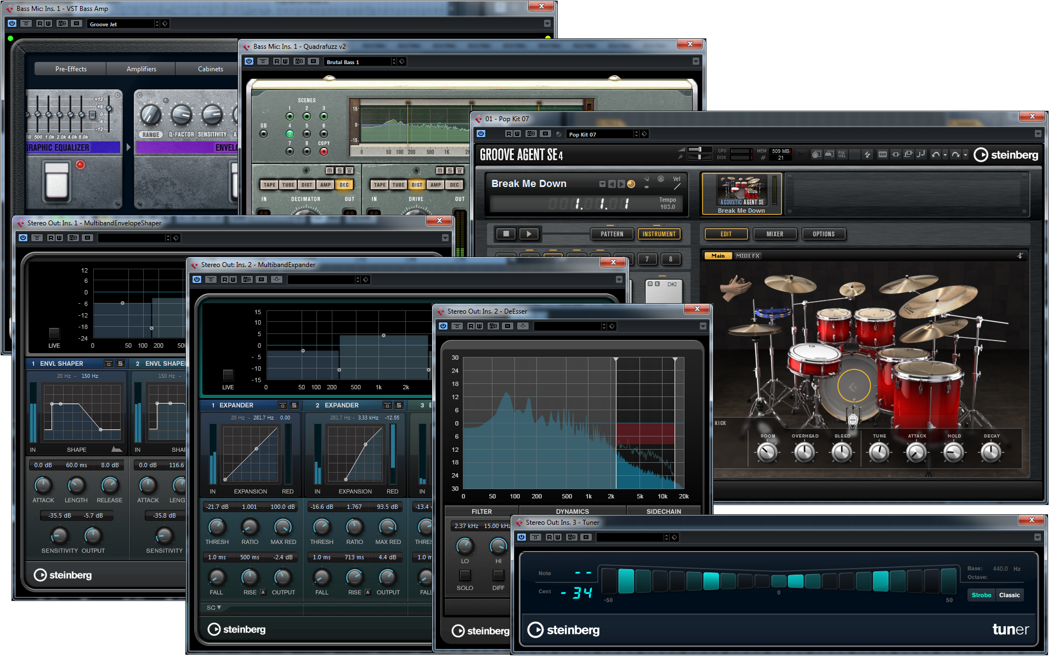
Task: Select next kit arrow next to Break Me Down
Action: (621, 184)
